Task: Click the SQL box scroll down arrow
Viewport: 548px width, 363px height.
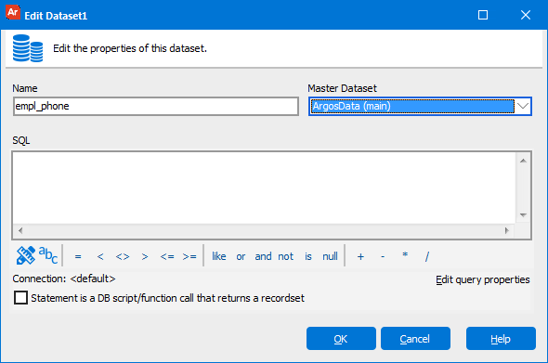Action: click(x=523, y=215)
